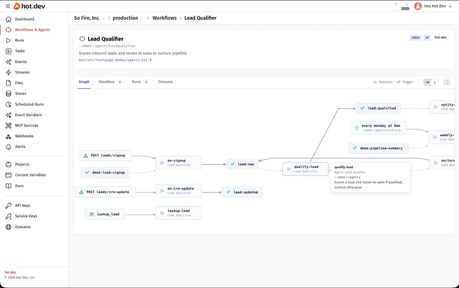
Task: Click the Stores database icon
Action: [9, 94]
